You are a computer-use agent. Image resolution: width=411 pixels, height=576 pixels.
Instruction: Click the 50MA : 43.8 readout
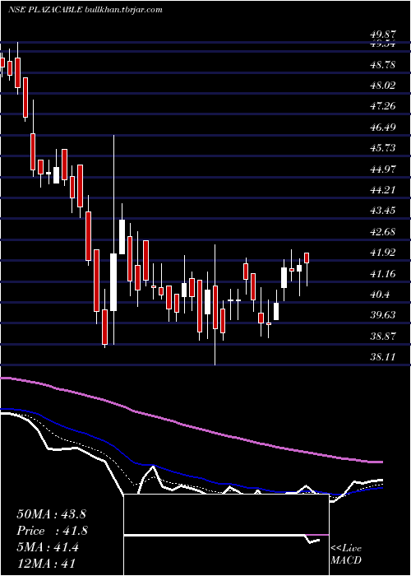click(51, 514)
